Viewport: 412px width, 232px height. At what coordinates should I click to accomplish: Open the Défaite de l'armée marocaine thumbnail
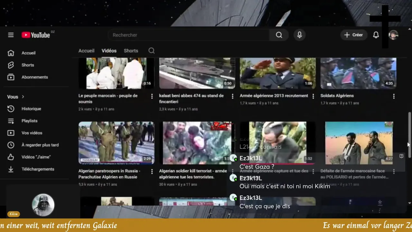pyautogui.click(x=359, y=143)
